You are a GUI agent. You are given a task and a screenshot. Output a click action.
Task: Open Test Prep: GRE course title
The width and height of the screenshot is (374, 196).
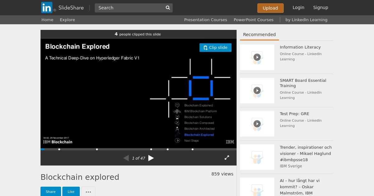tap(295, 114)
